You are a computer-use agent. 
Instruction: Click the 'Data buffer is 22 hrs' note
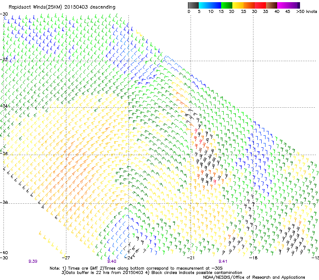pyautogui.click(x=152, y=273)
